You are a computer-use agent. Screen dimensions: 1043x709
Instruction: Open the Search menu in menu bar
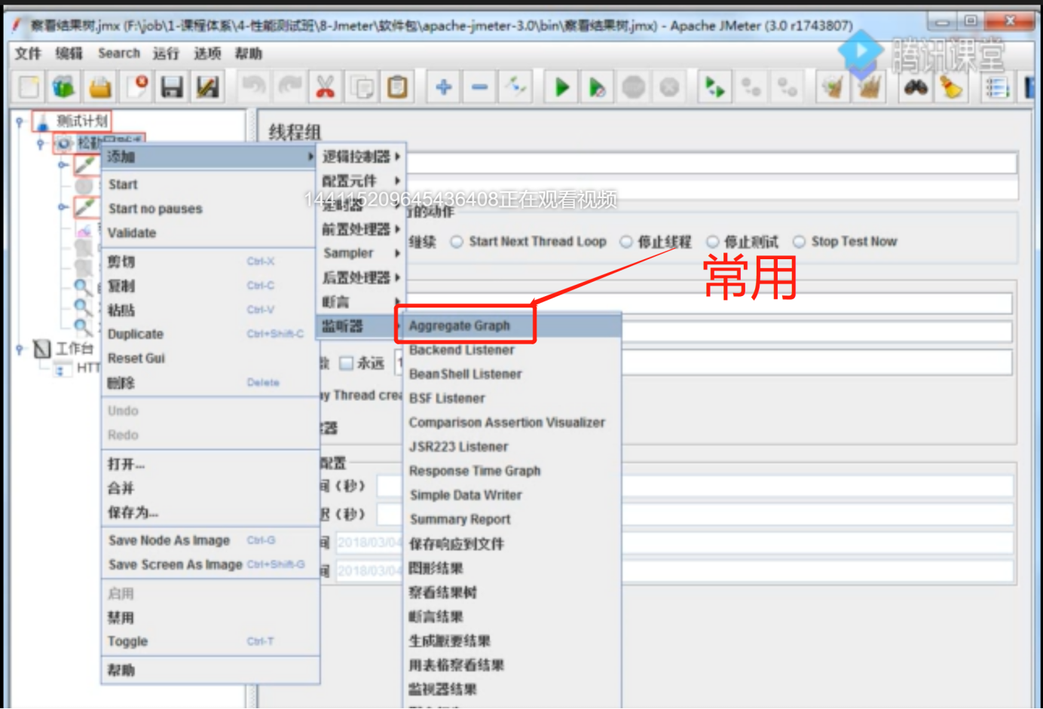point(119,53)
